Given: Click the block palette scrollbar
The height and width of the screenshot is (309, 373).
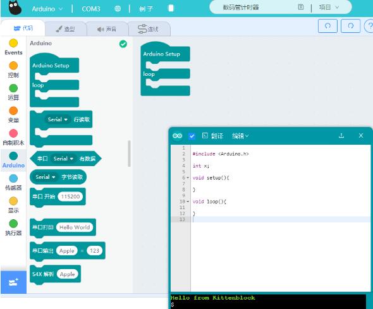Looking at the screenshot, I should pyautogui.click(x=129, y=154).
